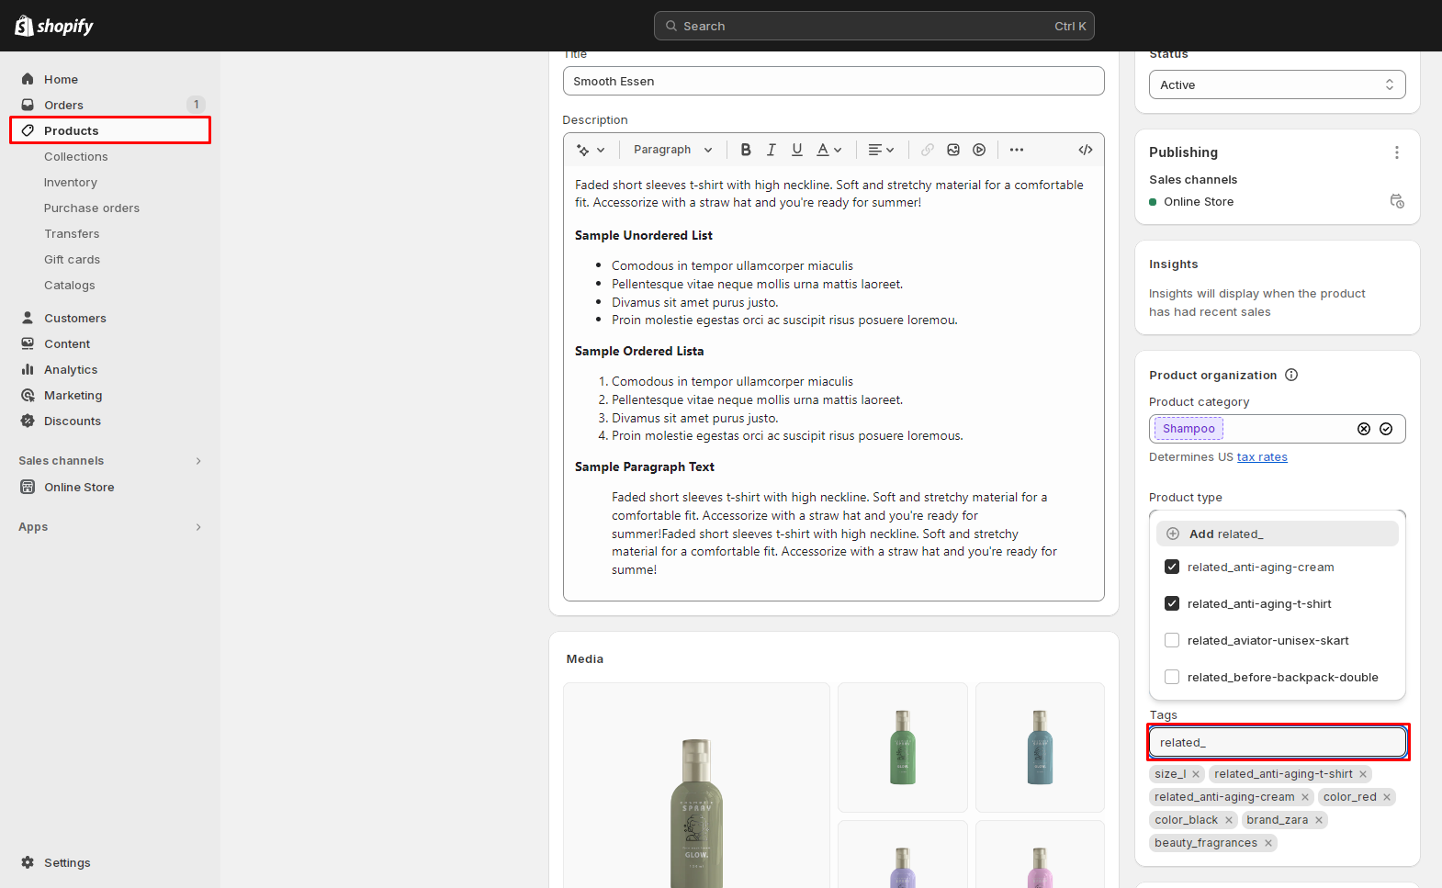
Task: Go to the Inventory page
Action: click(x=71, y=183)
